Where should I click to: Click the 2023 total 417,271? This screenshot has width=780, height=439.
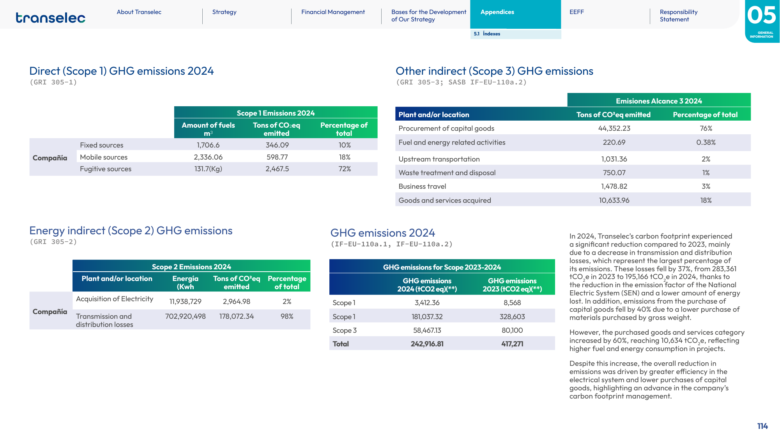tap(512, 344)
